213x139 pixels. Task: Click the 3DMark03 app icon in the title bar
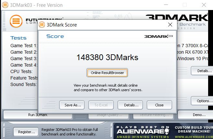[5, 5]
